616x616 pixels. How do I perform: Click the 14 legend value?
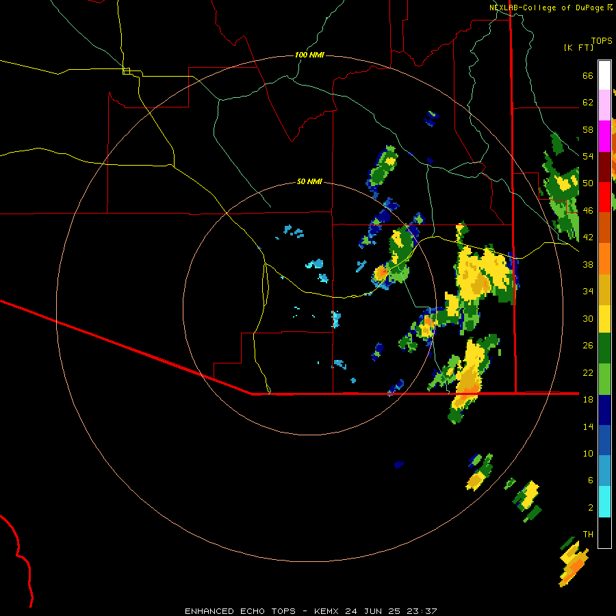pyautogui.click(x=588, y=426)
